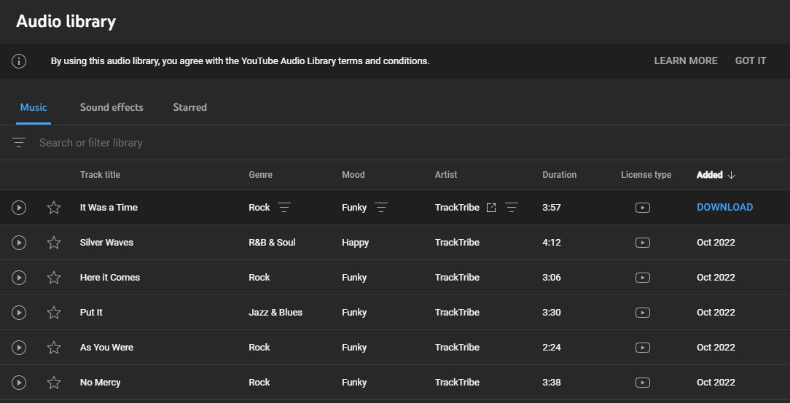Screen dimensions: 790x403
Task: Click the 4:12 duration value
Action: pos(552,243)
